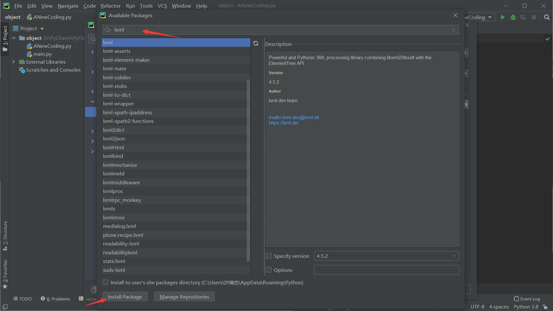Click the Options text input field
The width and height of the screenshot is (553, 311).
pos(387,270)
